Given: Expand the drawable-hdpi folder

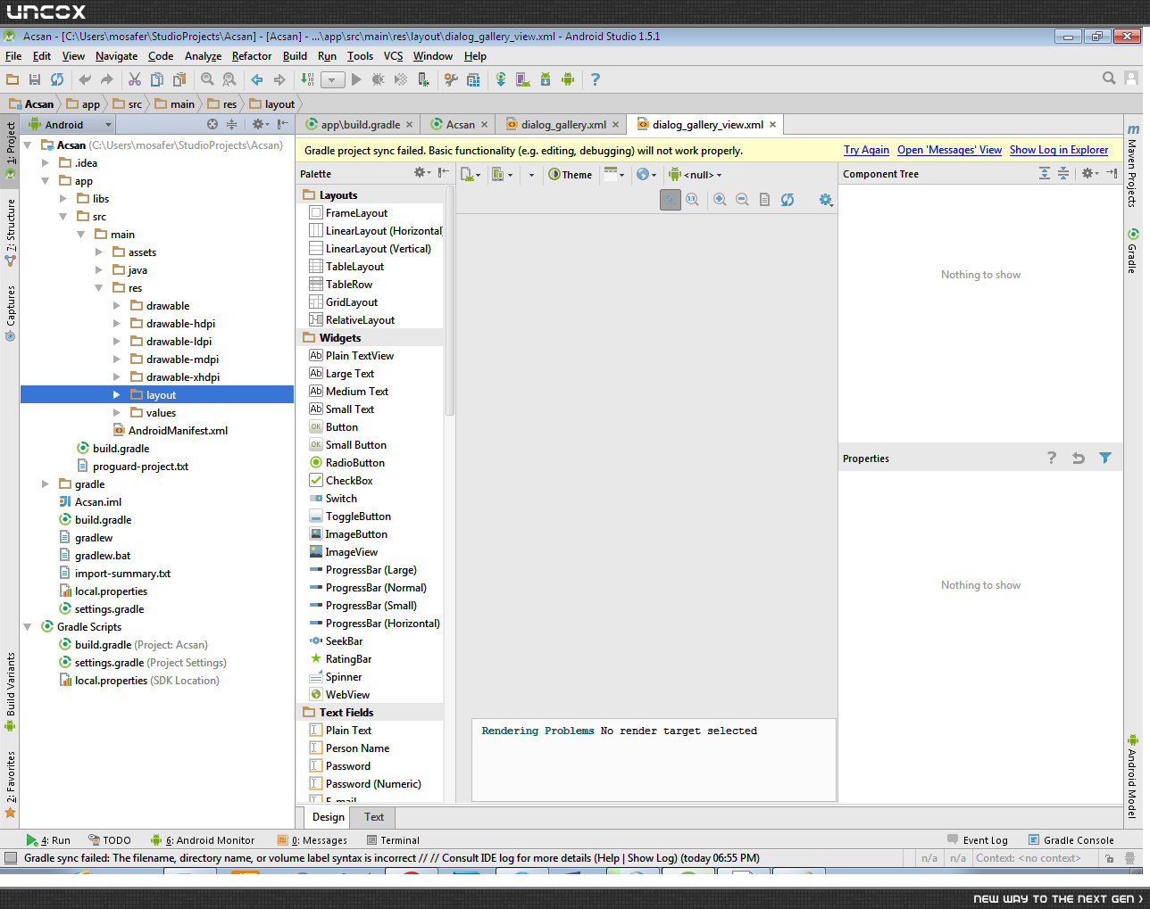Looking at the screenshot, I should (117, 323).
